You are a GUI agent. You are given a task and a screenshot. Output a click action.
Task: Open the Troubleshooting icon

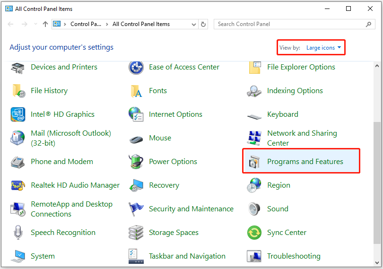pos(254,256)
